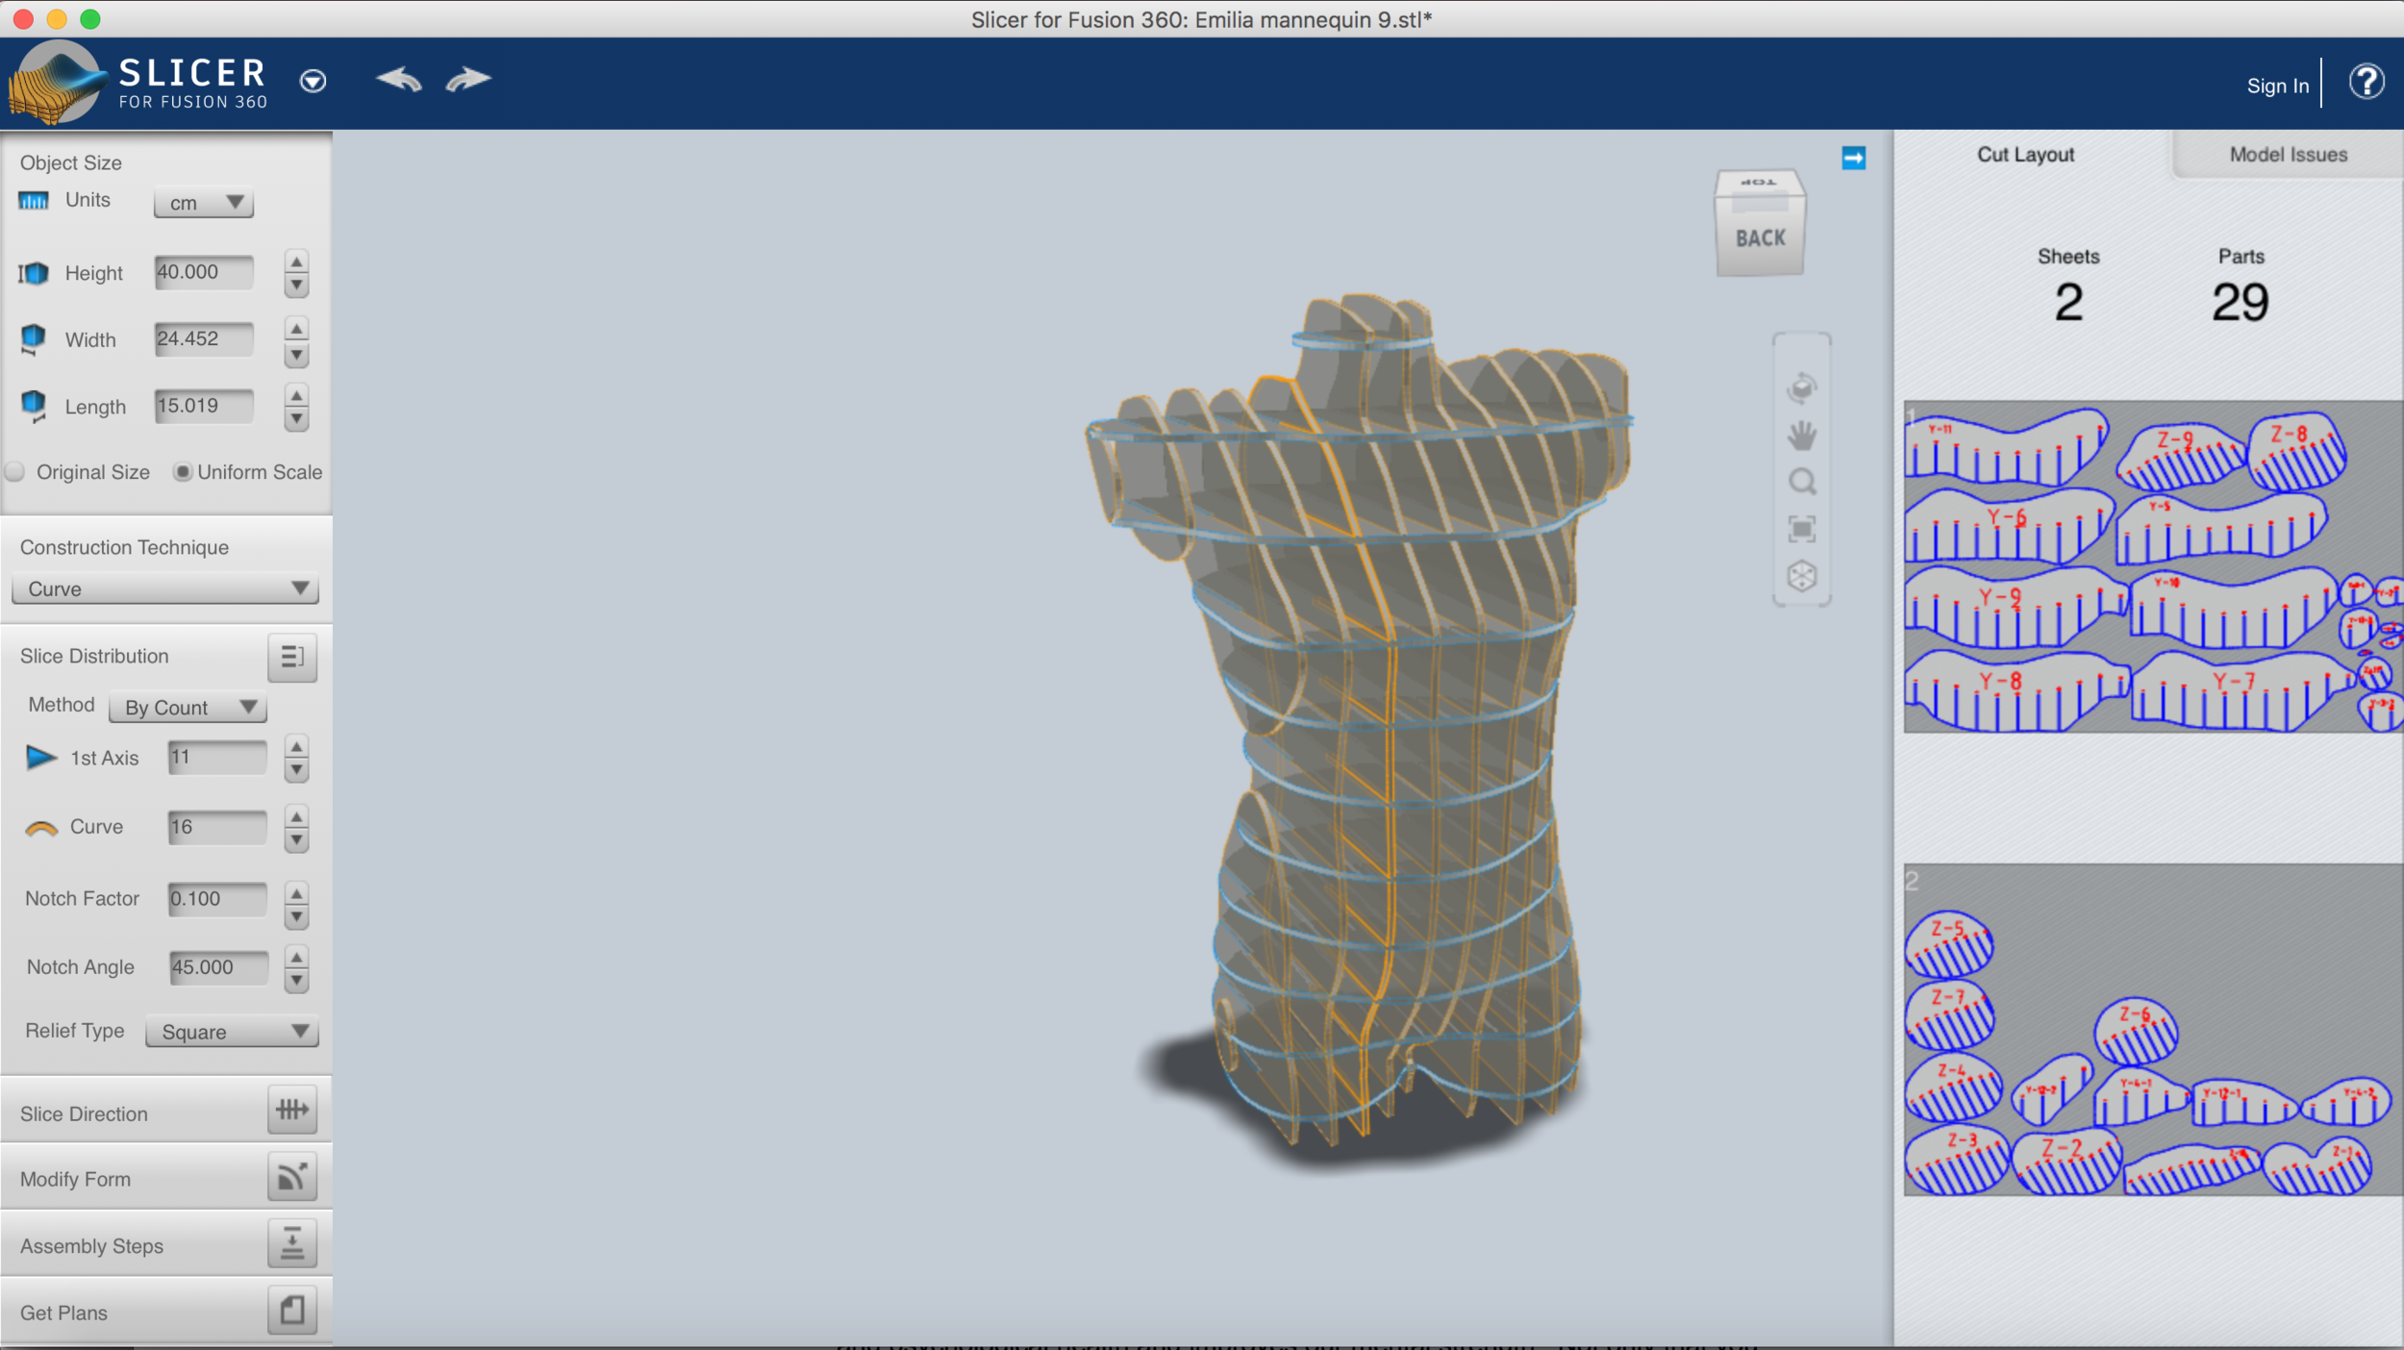Increase Width with the up stepper
Viewport: 2404px width, 1350px height.
coord(296,330)
